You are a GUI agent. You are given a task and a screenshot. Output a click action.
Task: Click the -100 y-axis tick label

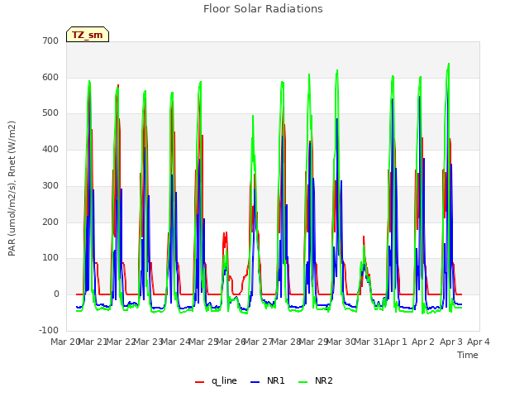click(49, 330)
